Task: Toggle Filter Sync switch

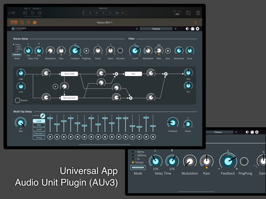Action: pos(168,51)
